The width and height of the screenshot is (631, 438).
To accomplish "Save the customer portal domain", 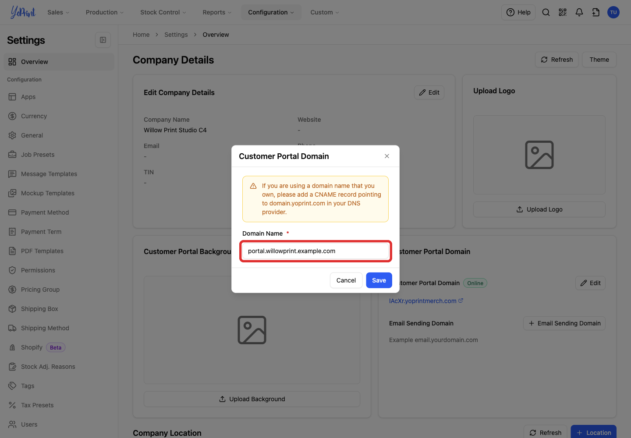I will coord(379,280).
